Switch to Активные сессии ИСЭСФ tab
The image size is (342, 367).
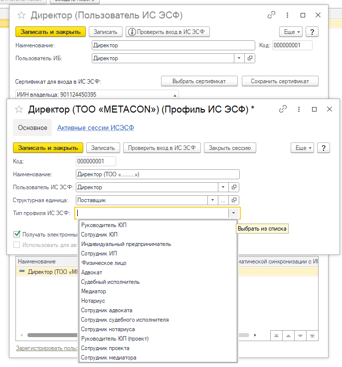tap(95, 128)
